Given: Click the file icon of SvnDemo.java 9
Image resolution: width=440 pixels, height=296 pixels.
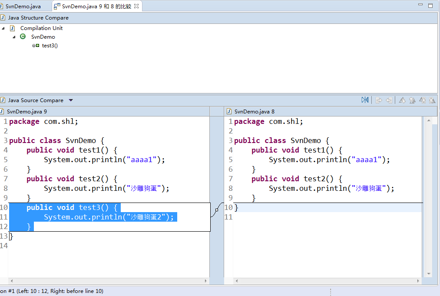Looking at the screenshot, I should (3, 112).
